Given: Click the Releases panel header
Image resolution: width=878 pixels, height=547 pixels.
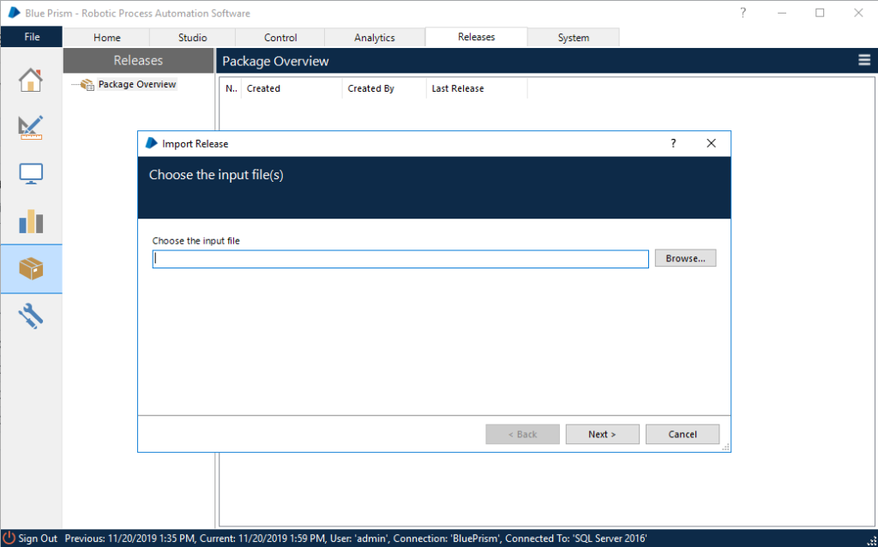Looking at the screenshot, I should (x=138, y=61).
